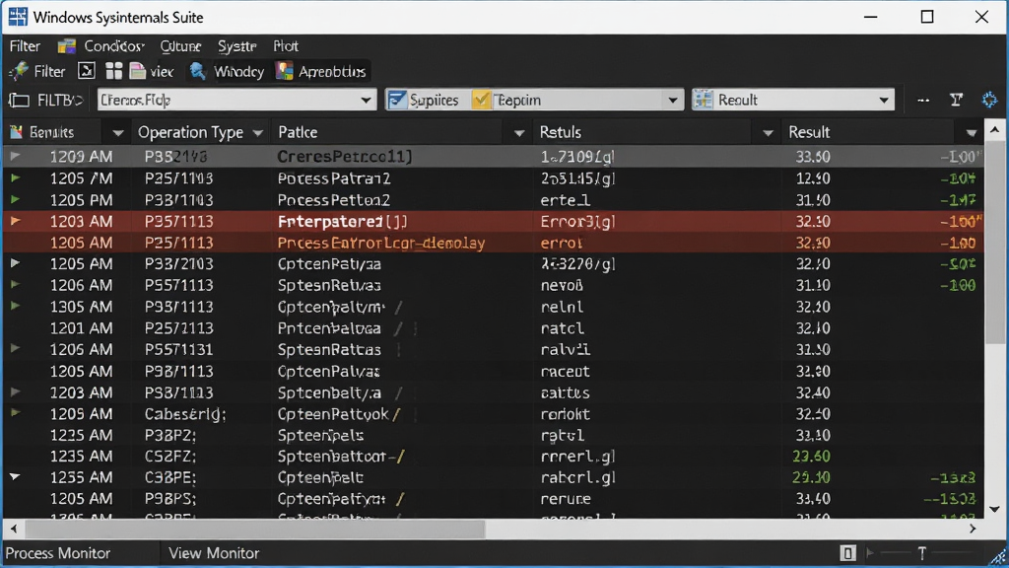Click the four-squares grid toolbar icon
The width and height of the screenshot is (1009, 568).
point(114,71)
